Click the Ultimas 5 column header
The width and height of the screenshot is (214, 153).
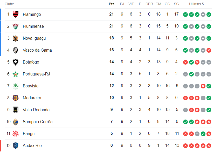pyautogui.click(x=196, y=4)
